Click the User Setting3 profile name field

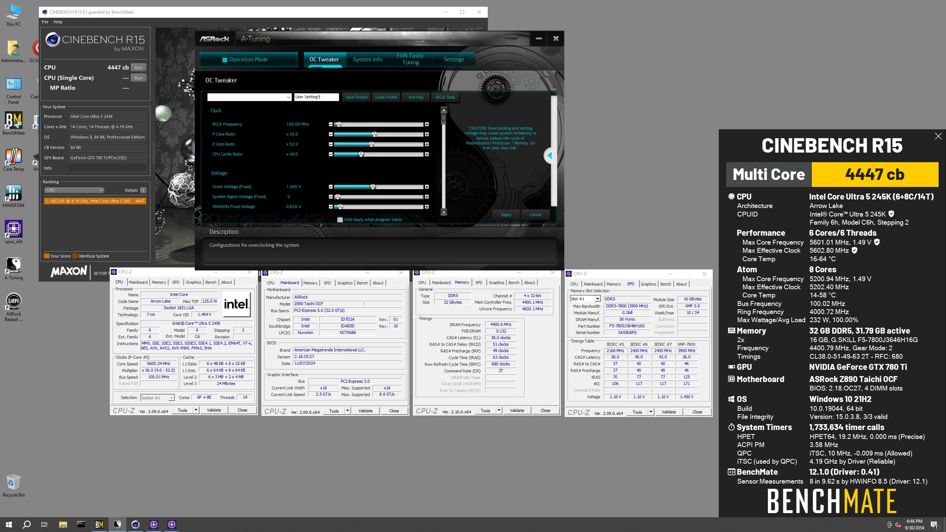click(x=317, y=97)
